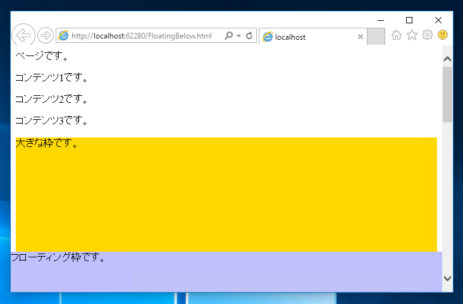Close the Internet Explorer window
463x304 pixels.
pos(438,20)
